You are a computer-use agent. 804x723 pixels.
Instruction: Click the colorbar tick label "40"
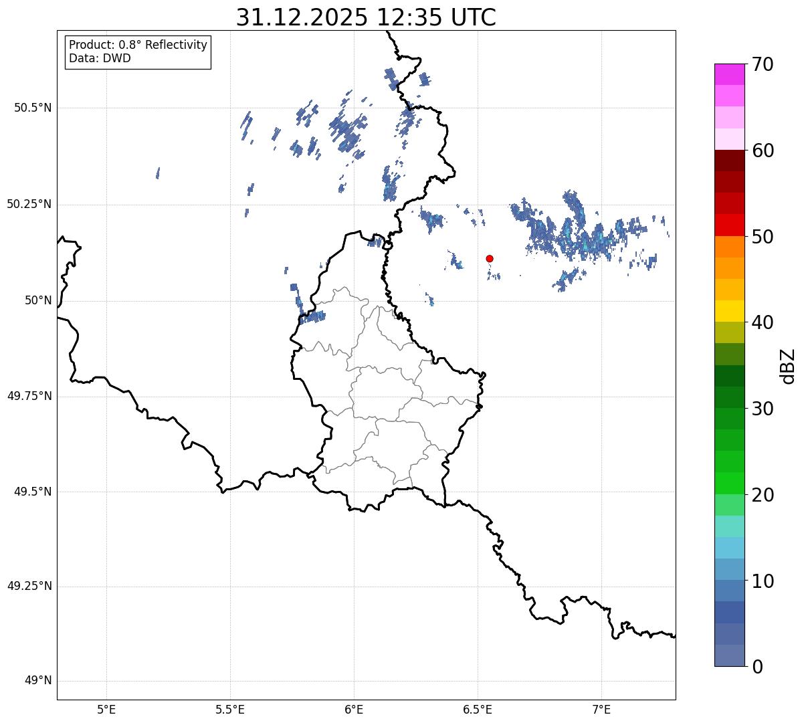[763, 322]
